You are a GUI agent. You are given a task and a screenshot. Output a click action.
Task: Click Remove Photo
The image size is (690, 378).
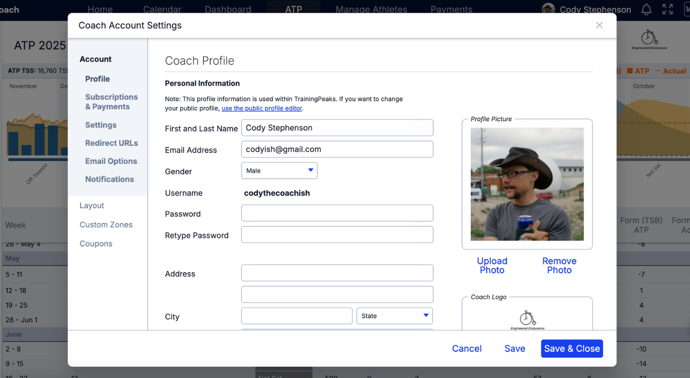(559, 266)
